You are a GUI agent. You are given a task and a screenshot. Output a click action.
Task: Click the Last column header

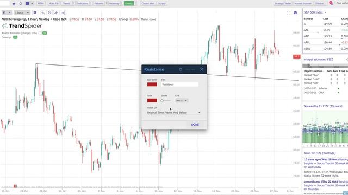point(326,19)
